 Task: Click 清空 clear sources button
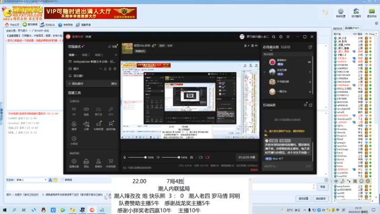[114, 84]
